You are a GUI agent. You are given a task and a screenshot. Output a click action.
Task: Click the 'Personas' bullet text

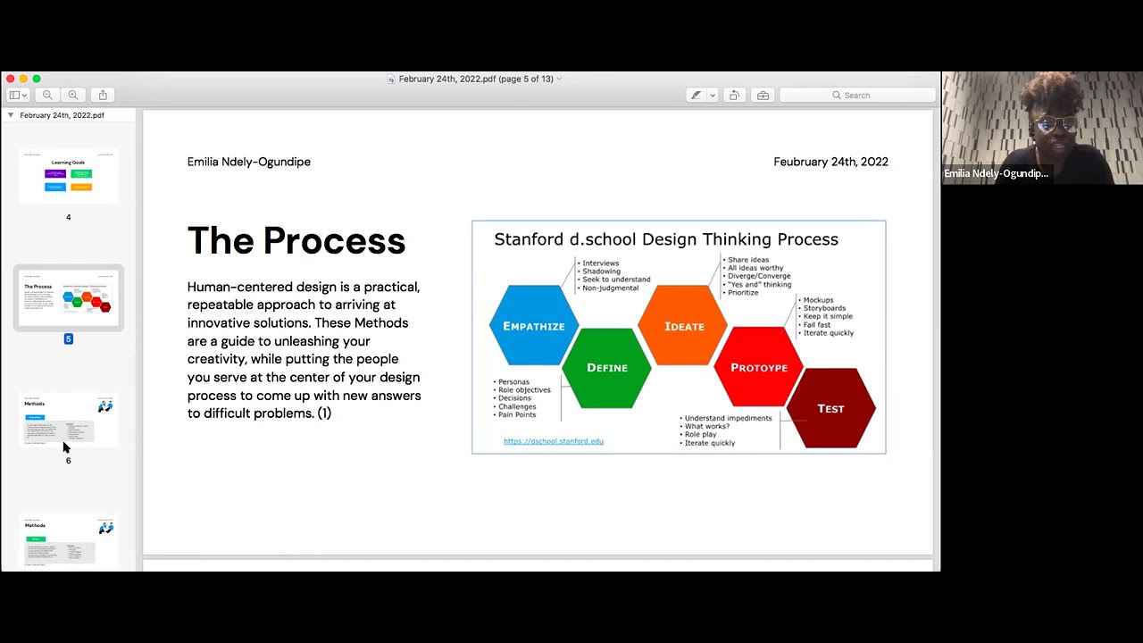click(513, 381)
